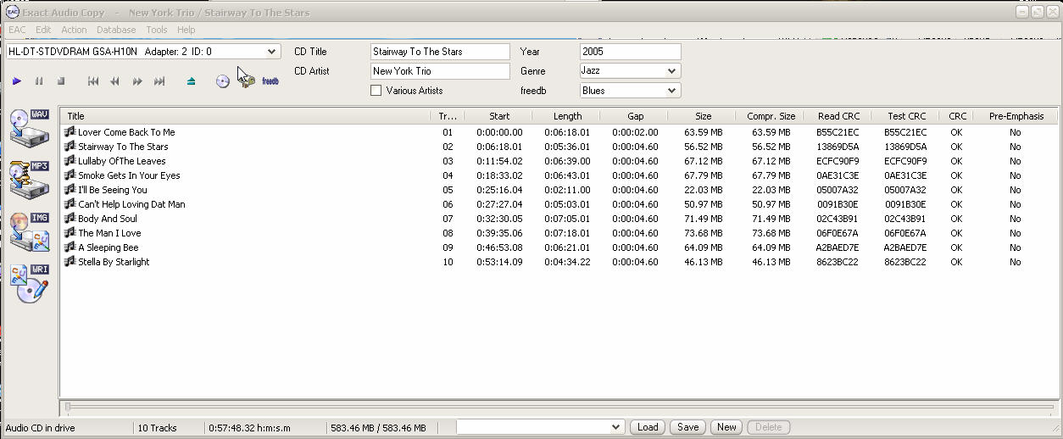Viewport: 1063px width, 439px height.
Task: Click the IMG copy image icon
Action: (x=30, y=232)
